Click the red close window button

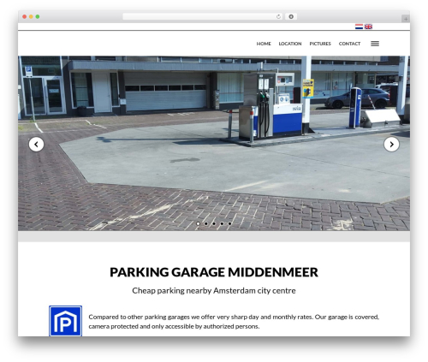tap(25, 17)
